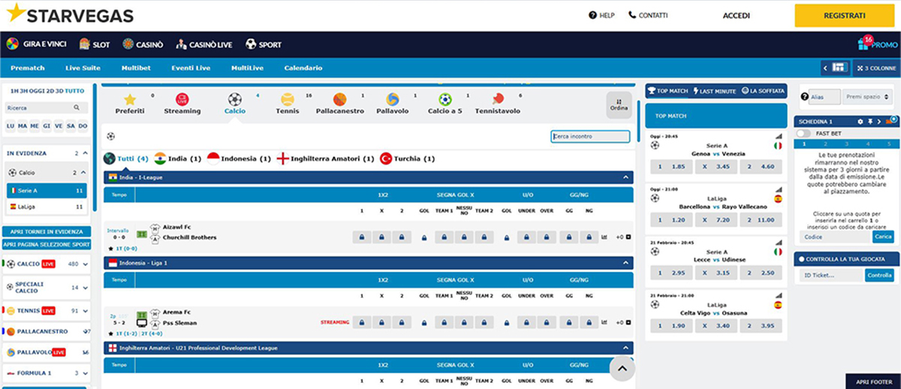Image resolution: width=901 pixels, height=389 pixels.
Task: Click the 3 Colonne layout button
Action: coord(875,68)
